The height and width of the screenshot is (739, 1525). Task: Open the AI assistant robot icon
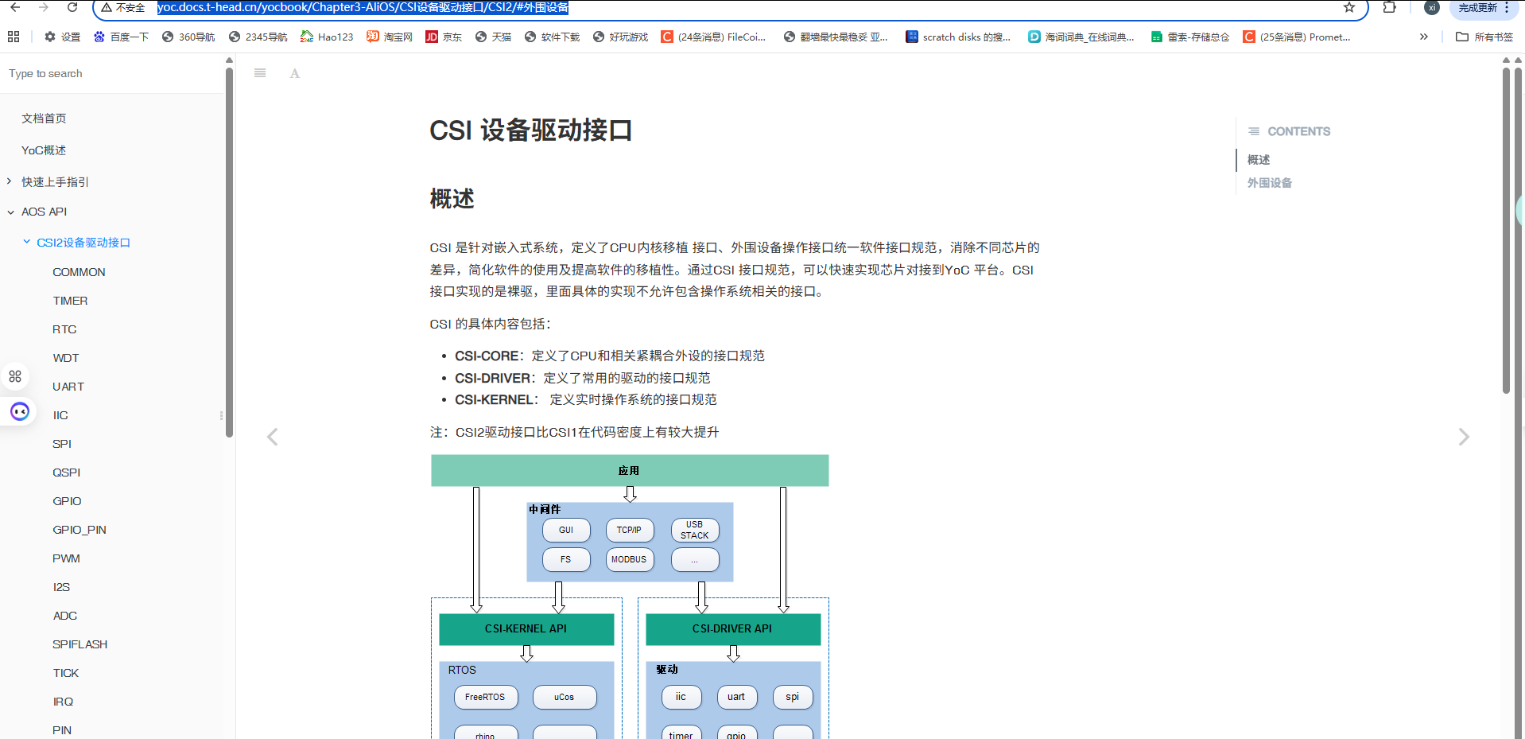click(x=19, y=411)
